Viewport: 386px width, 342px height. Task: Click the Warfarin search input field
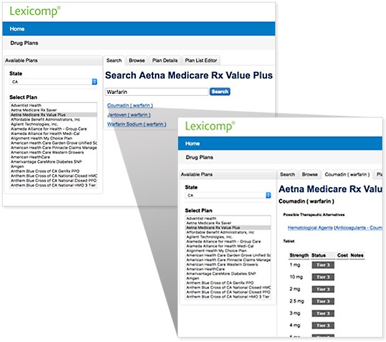(x=157, y=91)
